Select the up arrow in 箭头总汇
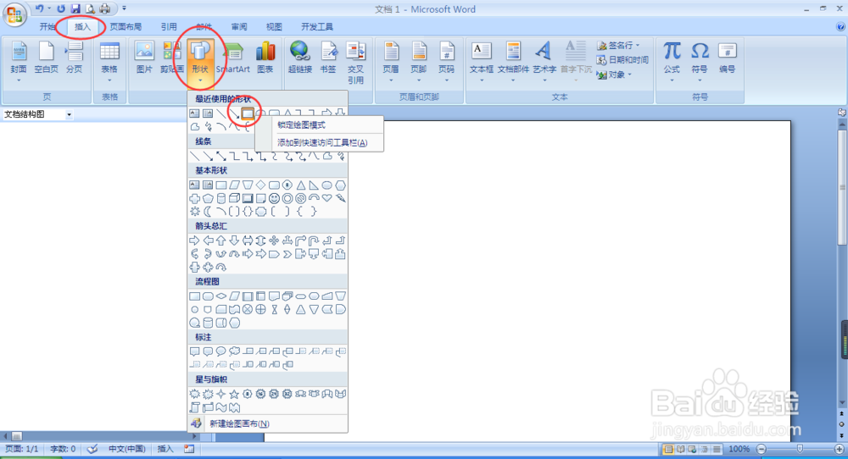848x459 pixels. [221, 241]
